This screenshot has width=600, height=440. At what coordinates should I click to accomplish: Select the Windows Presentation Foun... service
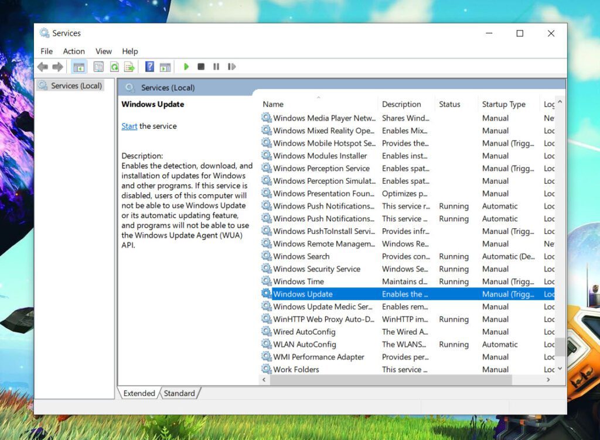323,193
